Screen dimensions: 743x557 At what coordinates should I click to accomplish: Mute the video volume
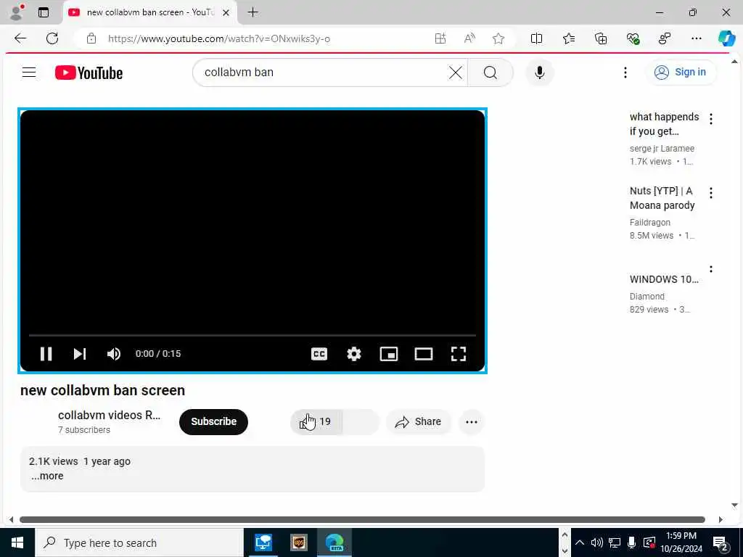[114, 354]
